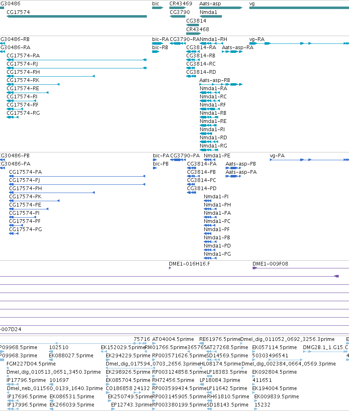Screen dimensions: 349x411
Task: Select transcript CG17574-RG
Action: click(23, 113)
